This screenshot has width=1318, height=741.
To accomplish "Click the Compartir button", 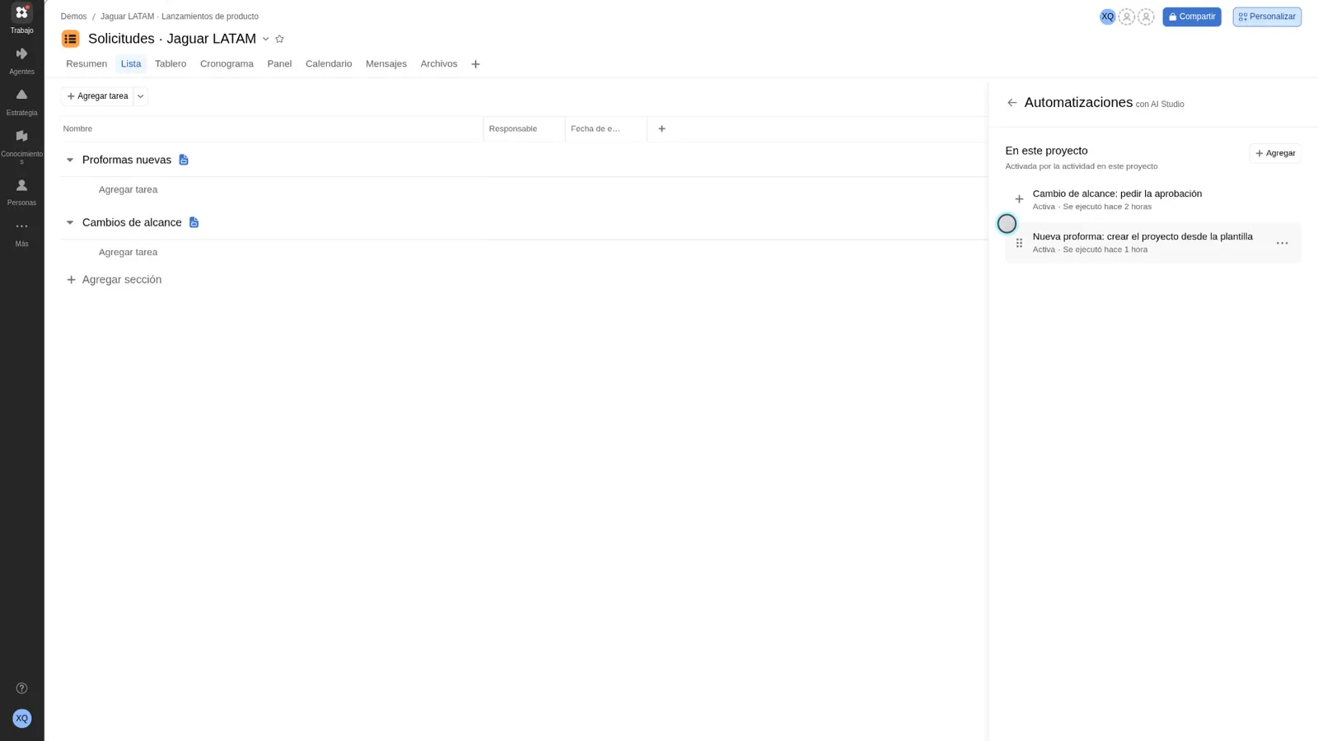I will tap(1191, 16).
